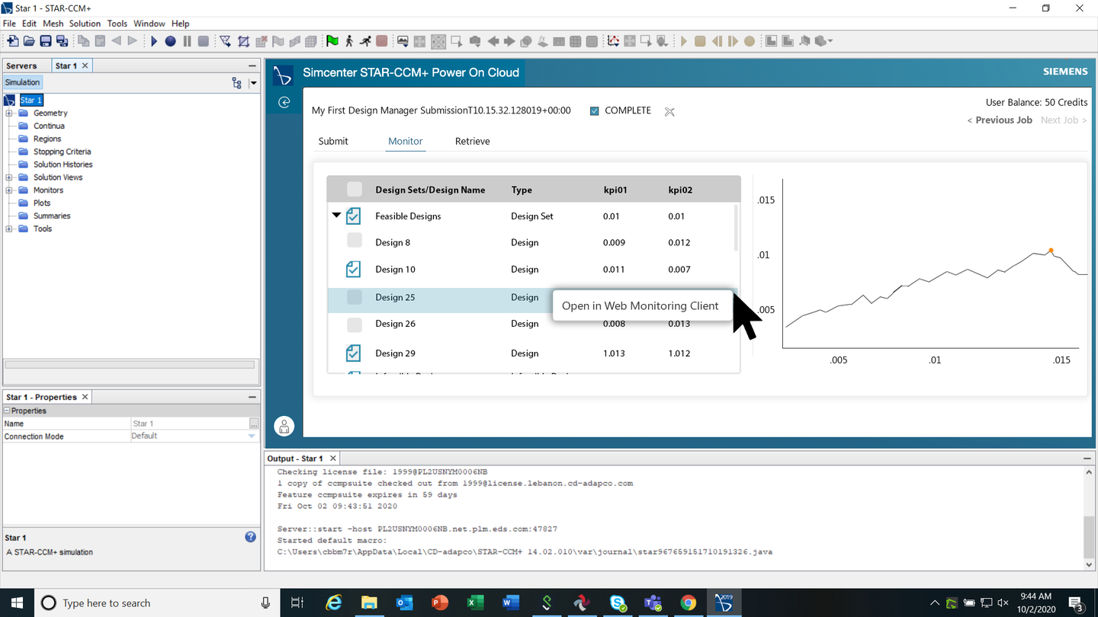Switch to the Servers tab
Viewport: 1098px width, 617px height.
click(x=21, y=66)
